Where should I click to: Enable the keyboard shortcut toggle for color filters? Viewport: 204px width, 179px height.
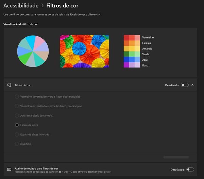pyautogui.click(x=190, y=170)
